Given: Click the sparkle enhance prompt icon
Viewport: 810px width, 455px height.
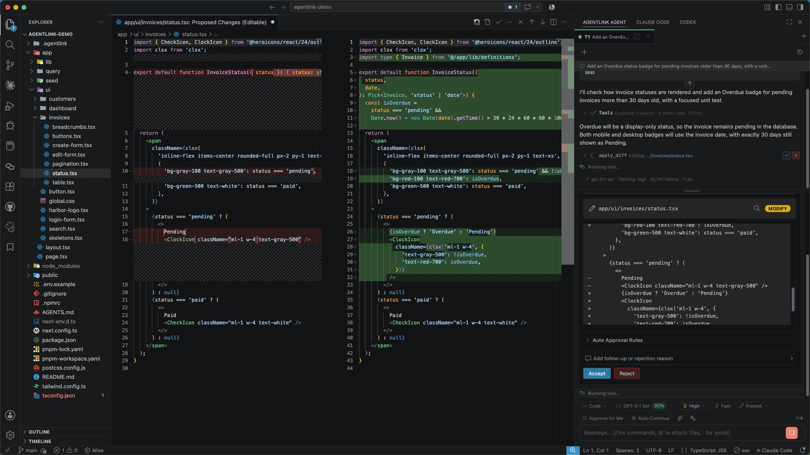Looking at the screenshot, I should (x=693, y=418).
